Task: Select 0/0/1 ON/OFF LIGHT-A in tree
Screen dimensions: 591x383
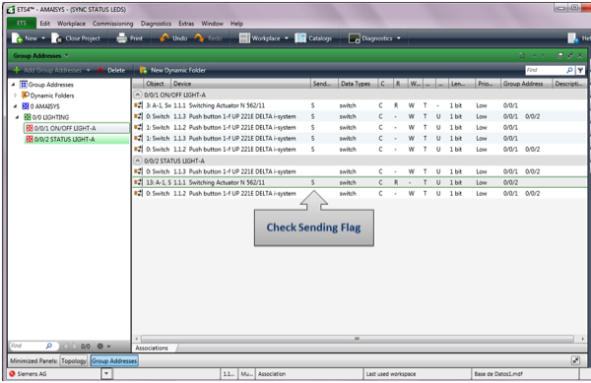Action: point(77,128)
